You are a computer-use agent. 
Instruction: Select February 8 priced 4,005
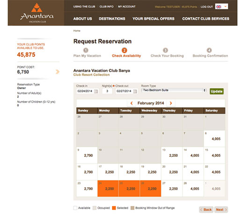click(214, 139)
